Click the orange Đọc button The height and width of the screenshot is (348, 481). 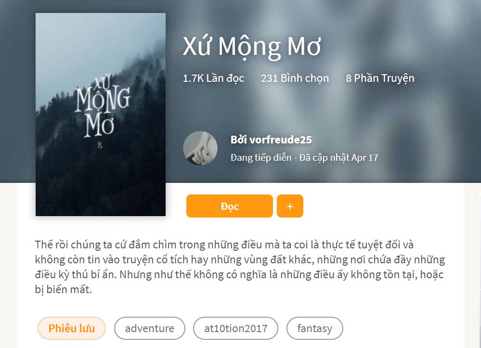[x=230, y=206]
